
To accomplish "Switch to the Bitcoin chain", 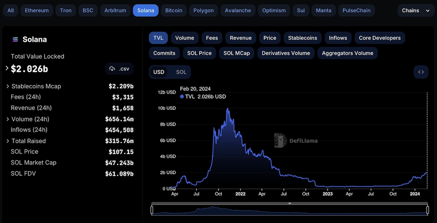I will pos(174,10).
